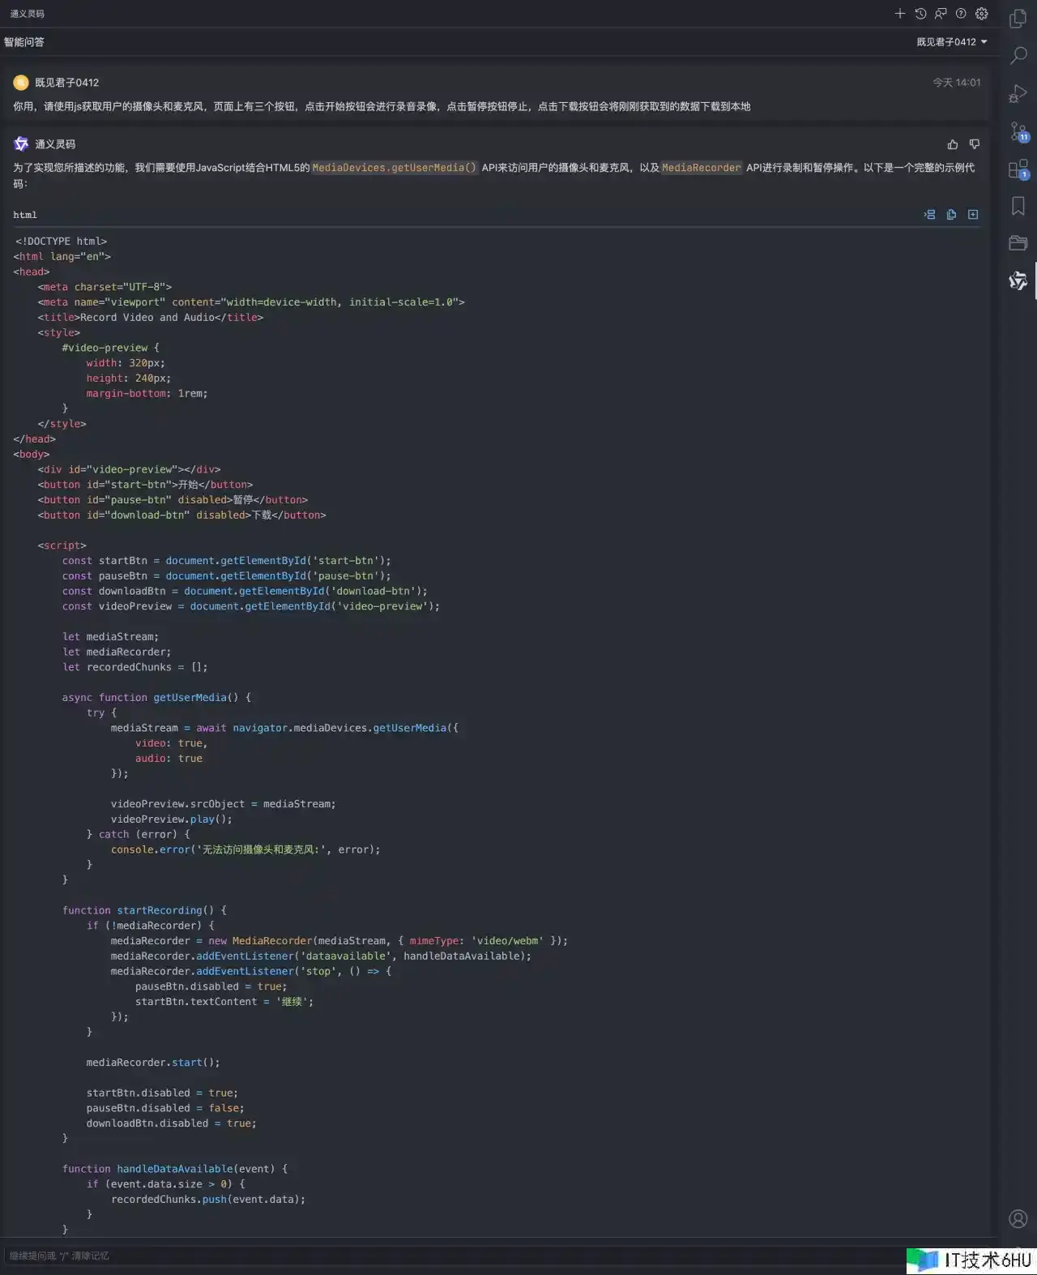
Task: Open Run and Debug view
Action: 1018,93
